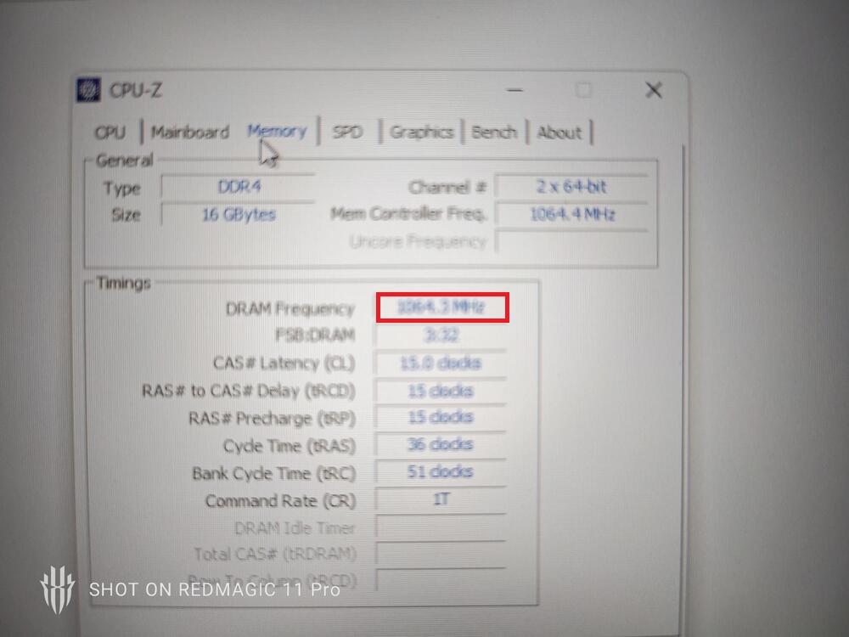The height and width of the screenshot is (637, 849).
Task: Select the FSB:DRAM ratio value
Action: click(441, 335)
